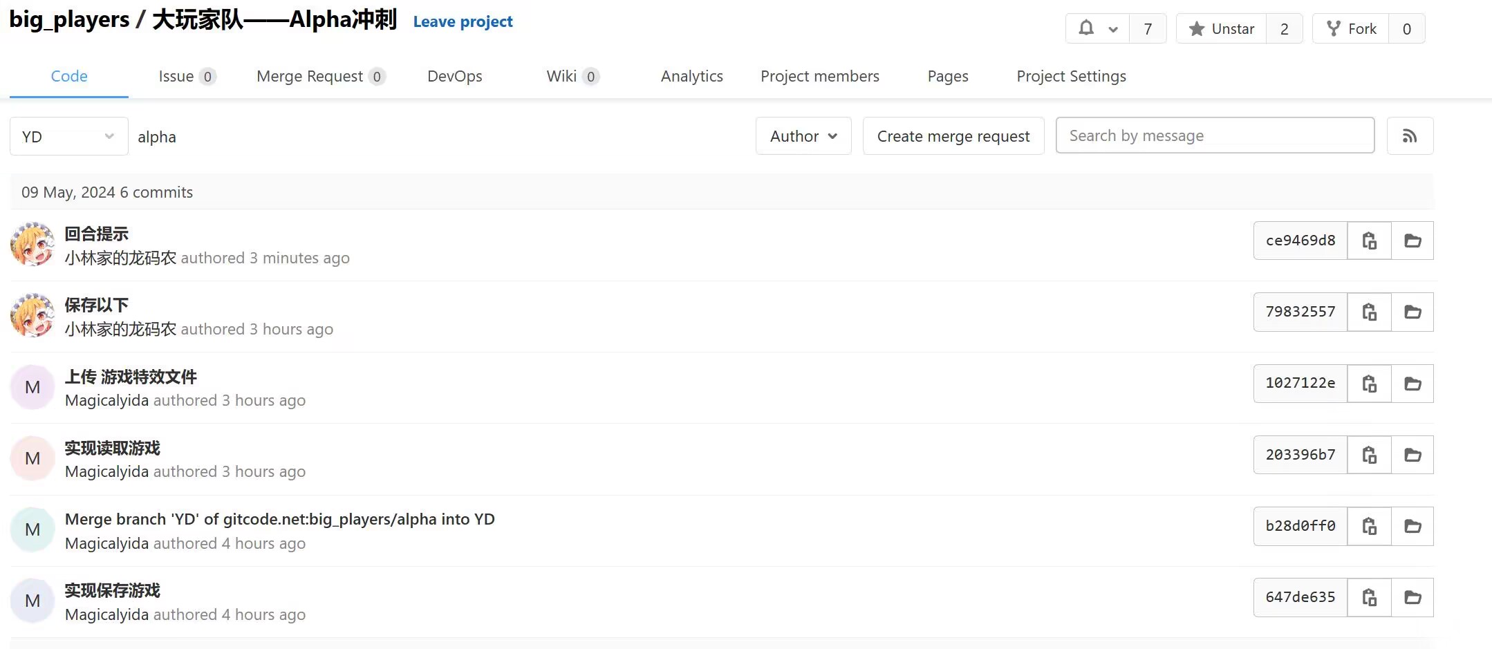
Task: Browse files at commit 1027122e
Action: (x=1412, y=384)
